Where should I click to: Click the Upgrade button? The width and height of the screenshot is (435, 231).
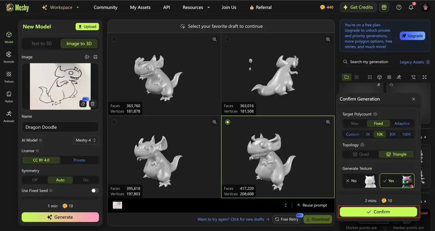[412, 36]
